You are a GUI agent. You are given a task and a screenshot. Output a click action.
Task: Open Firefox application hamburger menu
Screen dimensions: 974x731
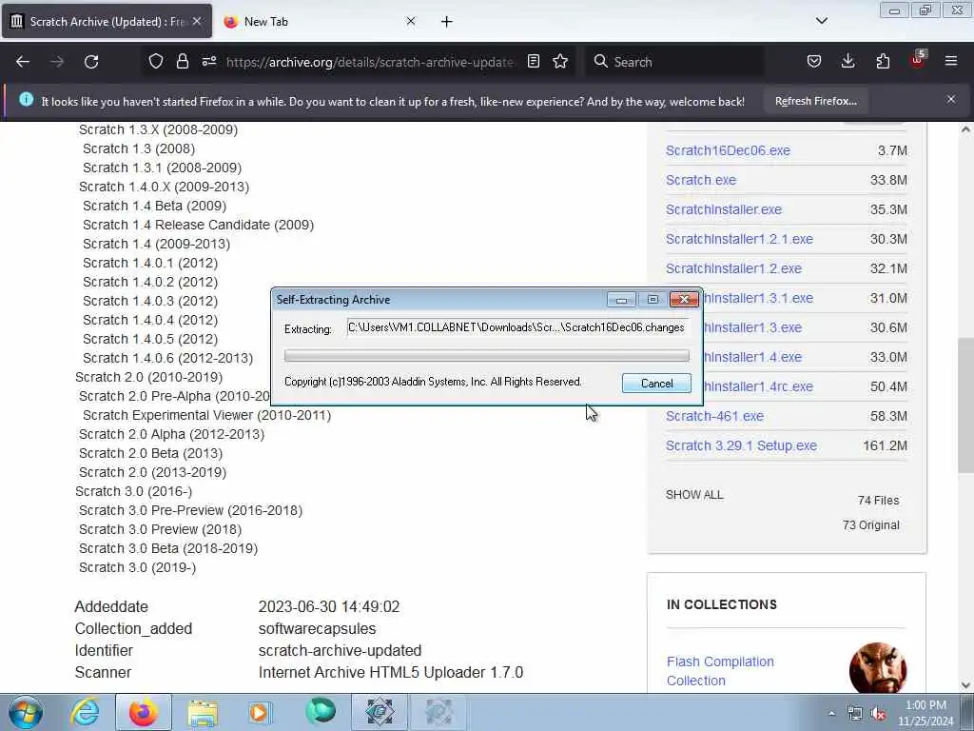(951, 62)
